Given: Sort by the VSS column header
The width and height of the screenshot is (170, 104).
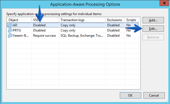Looking at the screenshot, I should click(x=45, y=20).
